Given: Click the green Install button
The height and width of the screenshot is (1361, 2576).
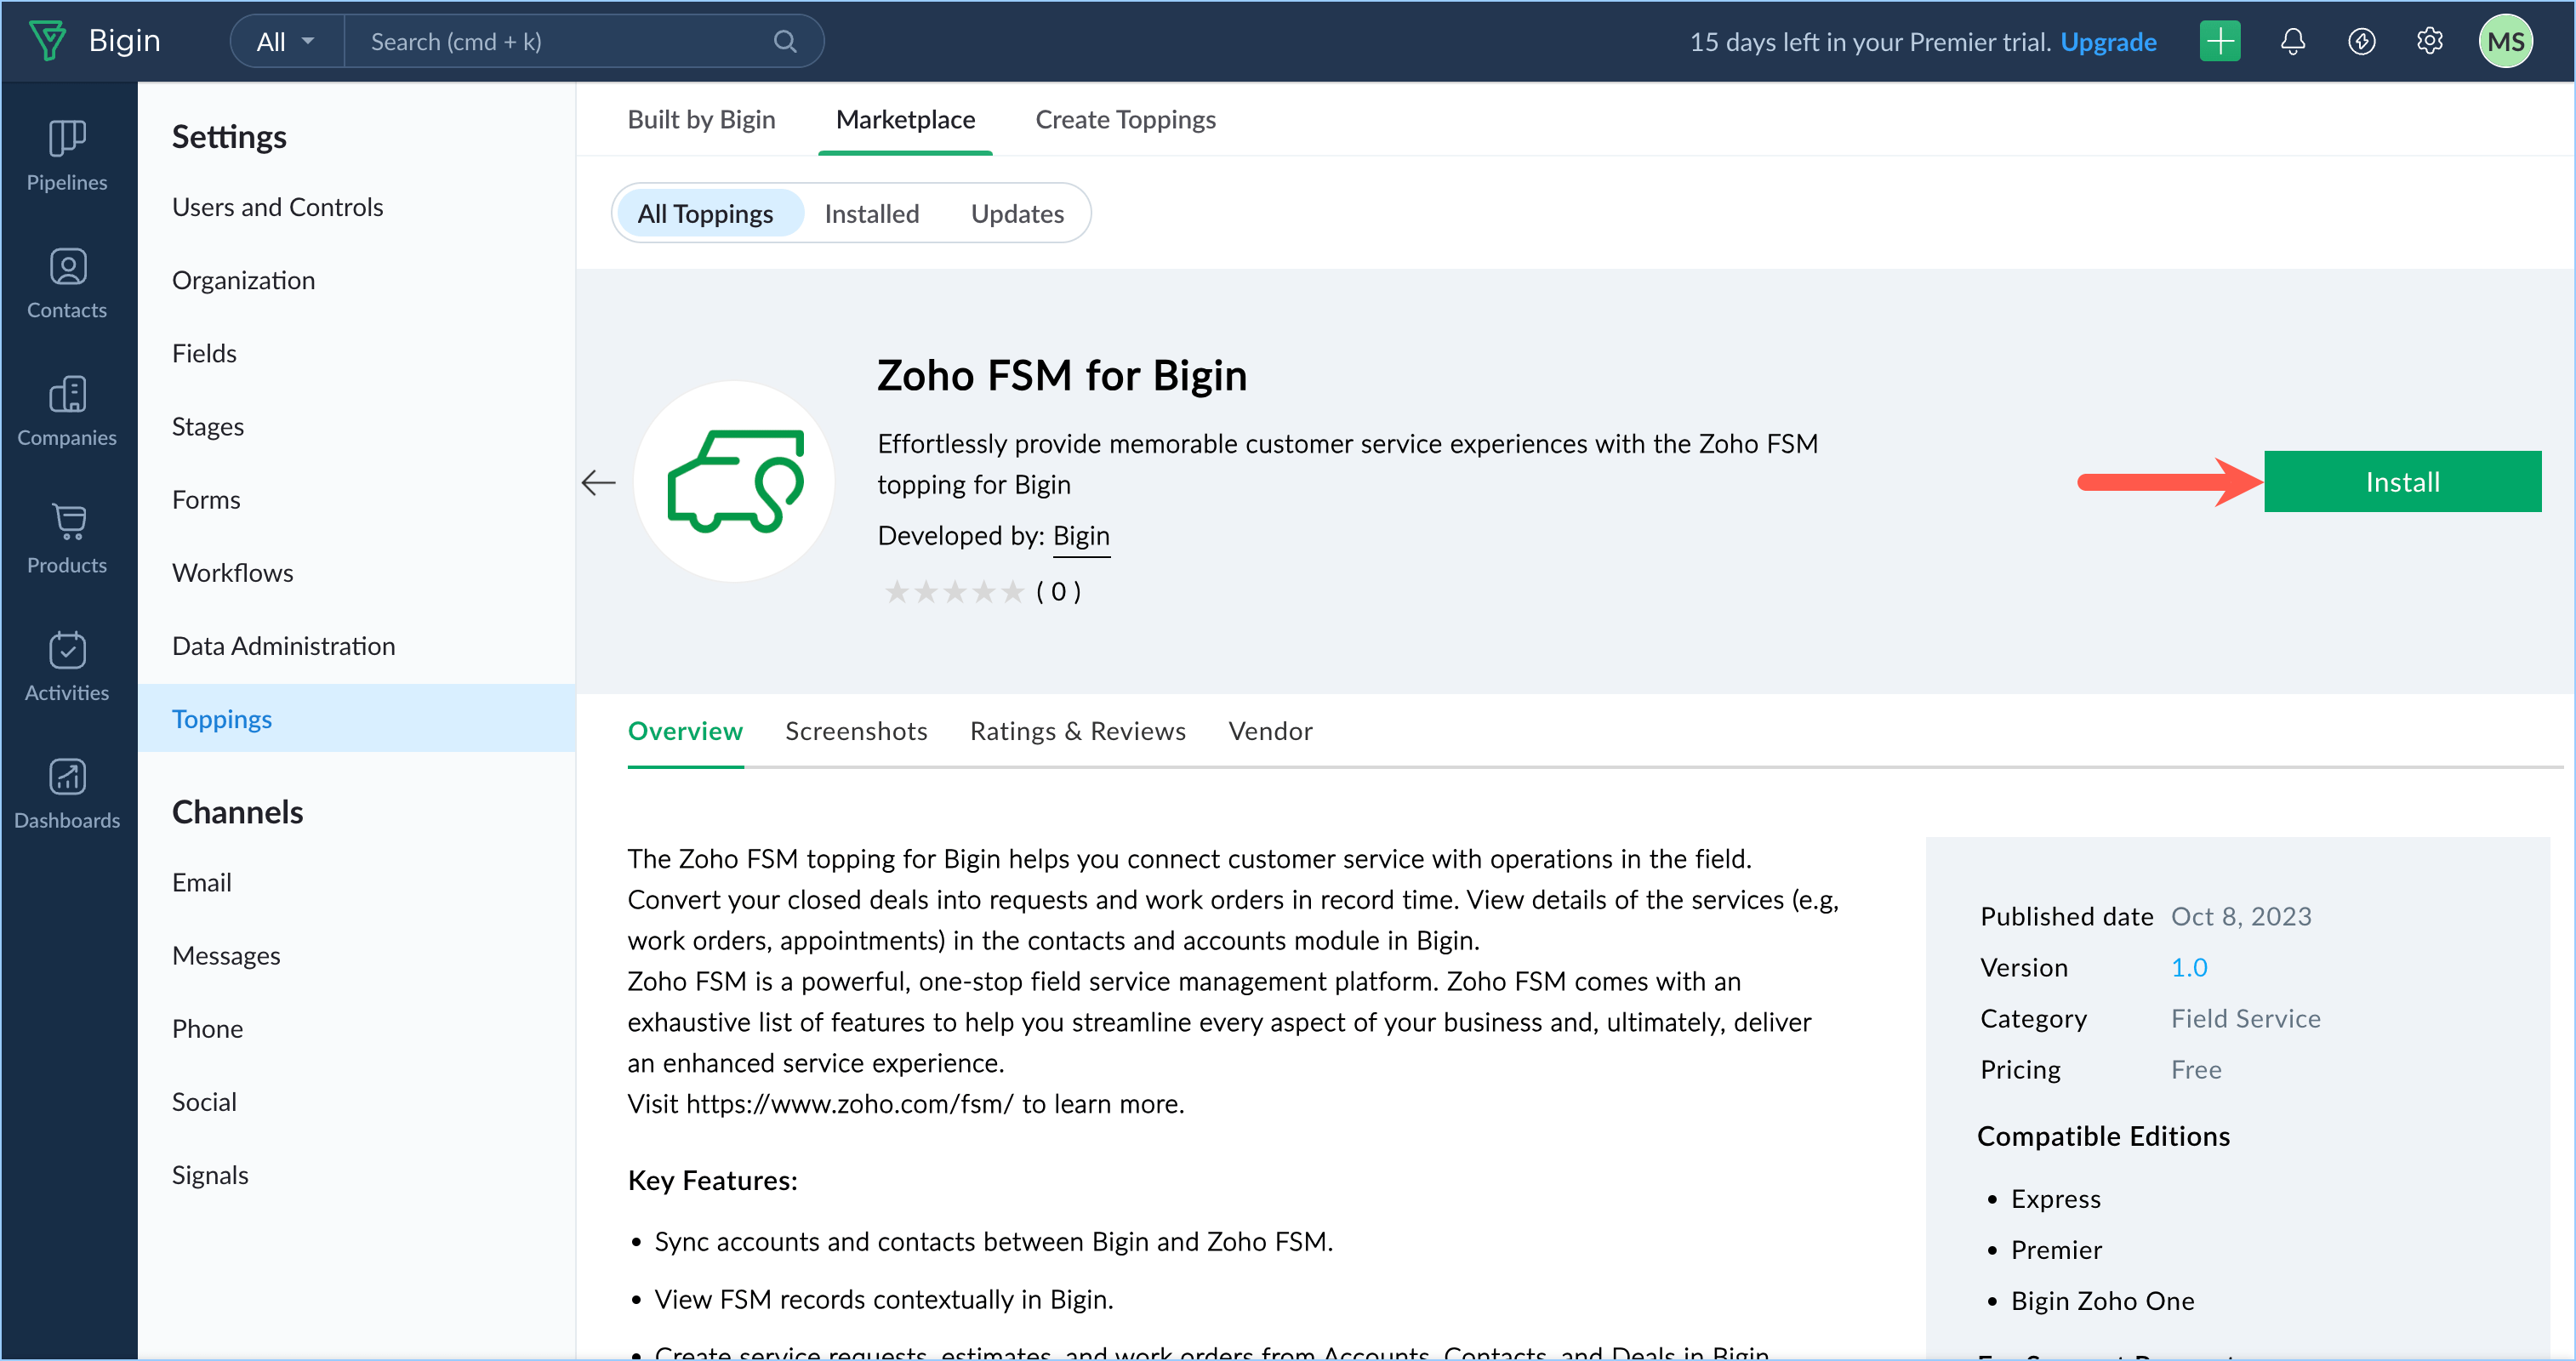Looking at the screenshot, I should click(x=2402, y=482).
